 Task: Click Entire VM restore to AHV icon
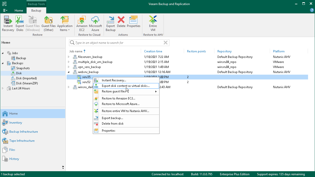153,23
